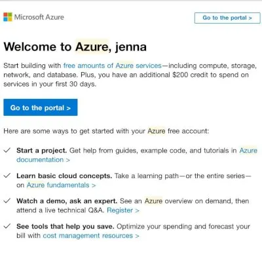Click the checkmark beside Start a project
Screen dimensions: 262x262
[7, 150]
